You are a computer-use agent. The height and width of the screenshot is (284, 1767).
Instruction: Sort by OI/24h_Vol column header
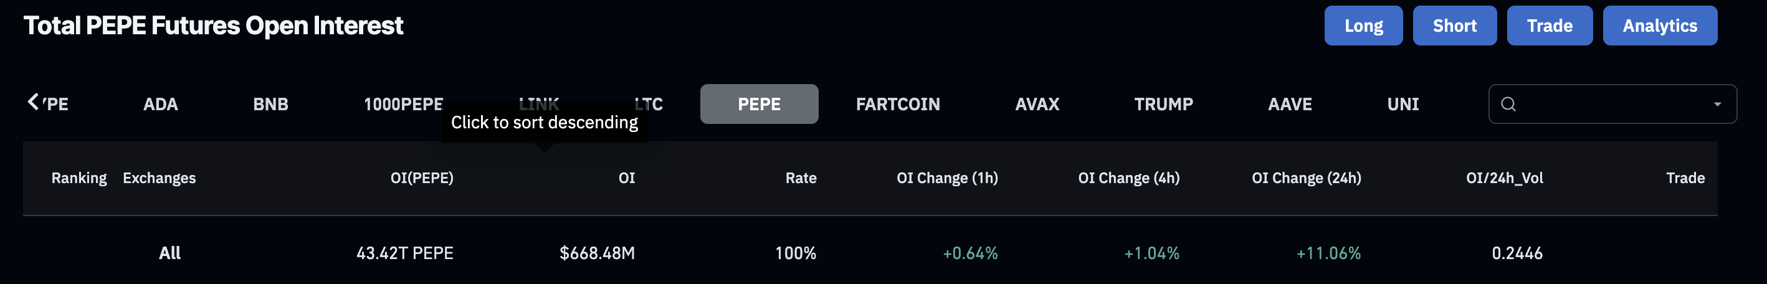click(1504, 178)
